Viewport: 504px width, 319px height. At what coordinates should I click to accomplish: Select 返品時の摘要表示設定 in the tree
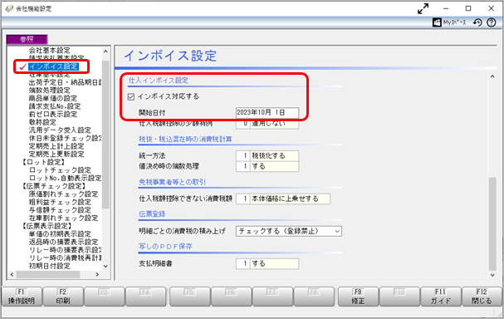coord(63,242)
